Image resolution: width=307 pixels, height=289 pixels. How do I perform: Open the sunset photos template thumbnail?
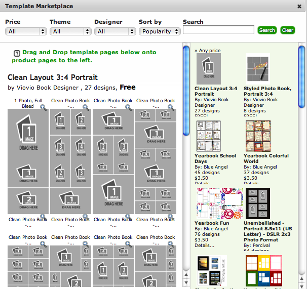tap(212, 271)
